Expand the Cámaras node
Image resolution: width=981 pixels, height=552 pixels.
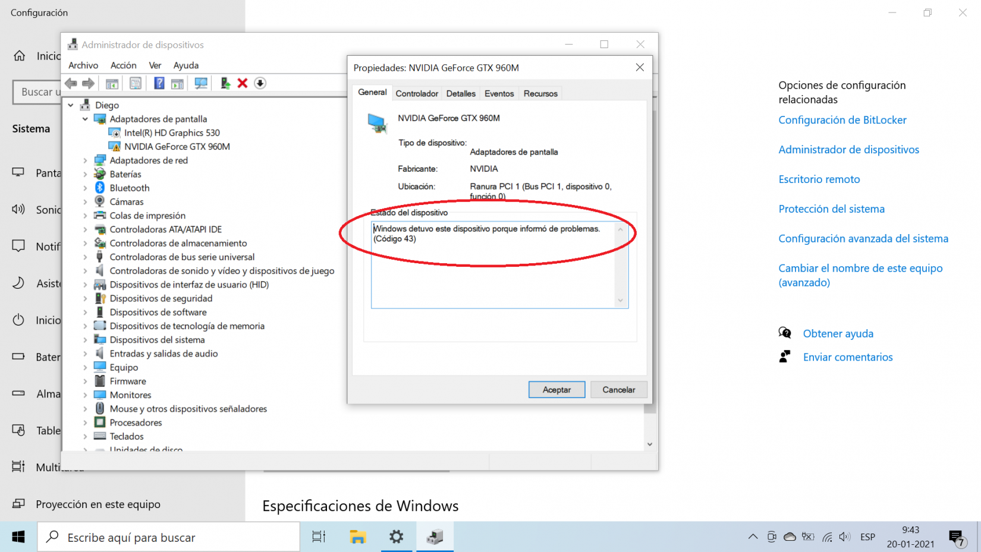coord(85,201)
